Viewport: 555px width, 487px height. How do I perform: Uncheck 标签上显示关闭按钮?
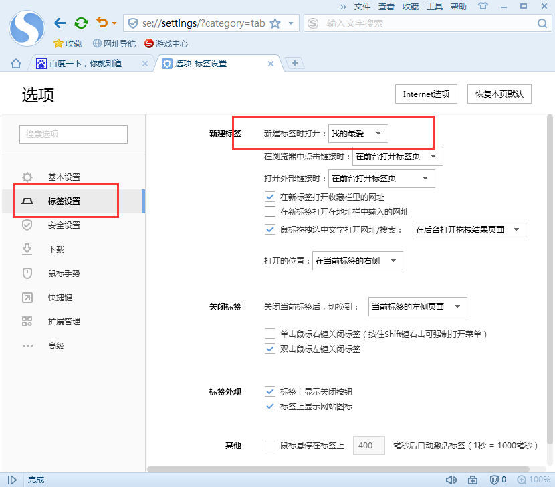pos(270,391)
